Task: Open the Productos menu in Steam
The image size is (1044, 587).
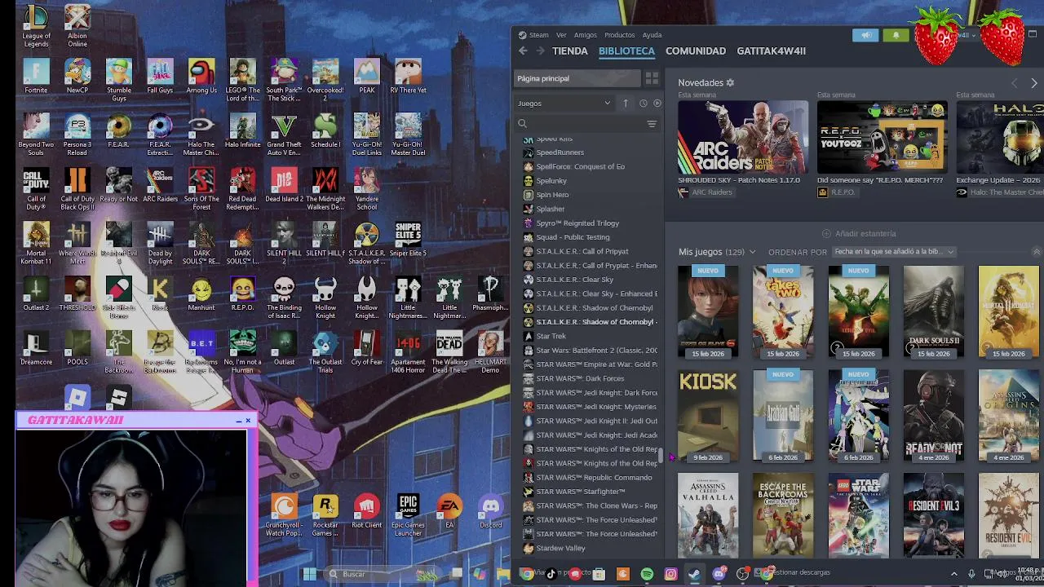Action: tap(619, 35)
